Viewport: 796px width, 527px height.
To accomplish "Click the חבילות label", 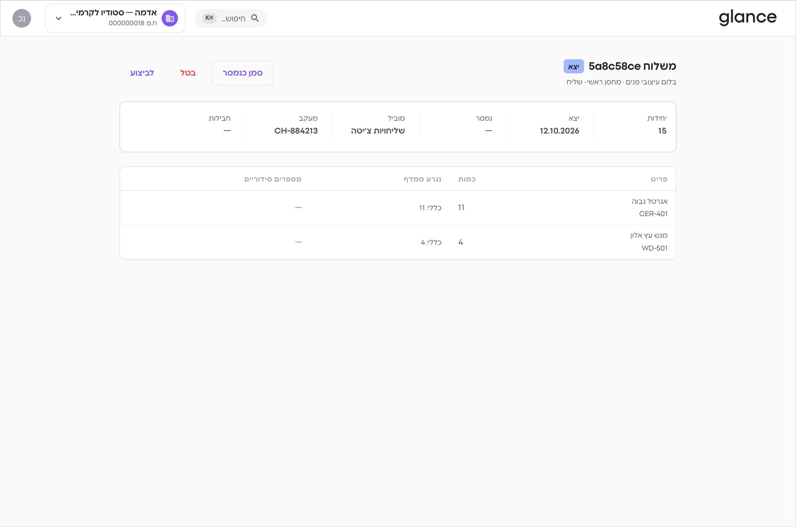I will pos(219,118).
